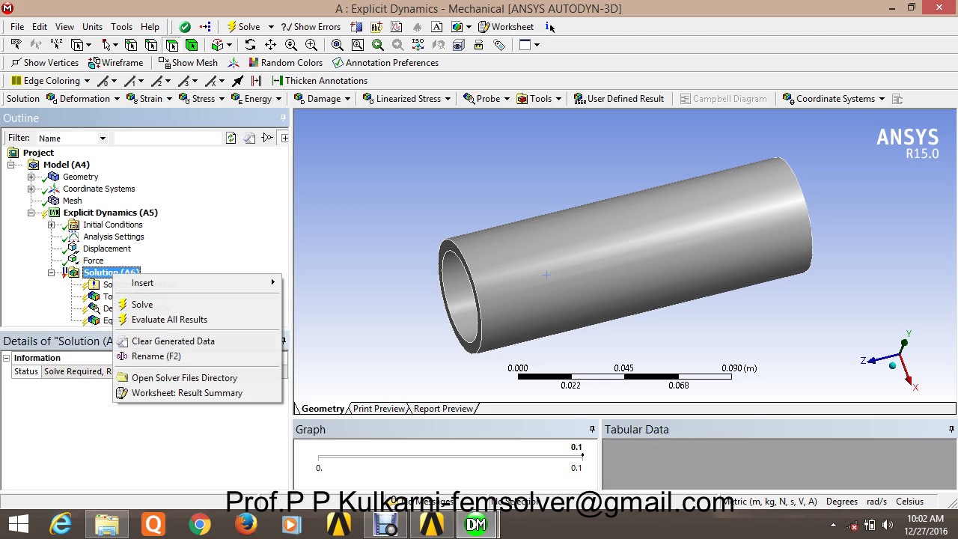Click the Magnifier Window icon
Screen dimensions: 958x539
(358, 45)
